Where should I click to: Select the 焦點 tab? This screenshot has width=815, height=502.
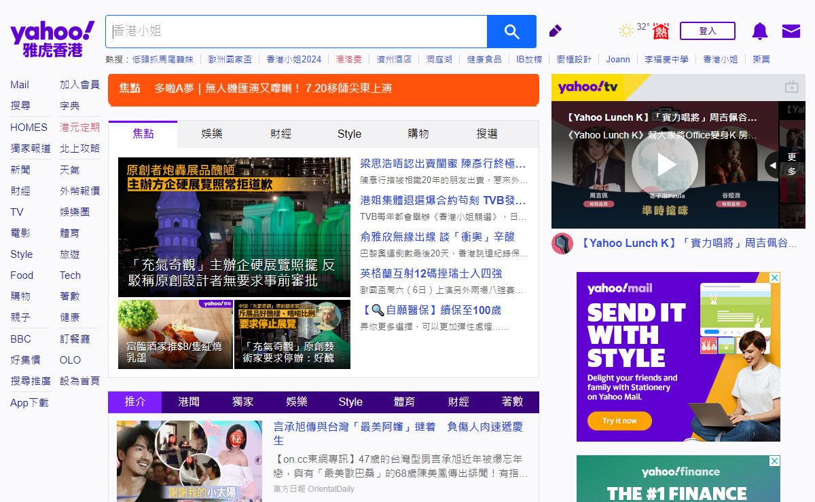pyautogui.click(x=143, y=134)
